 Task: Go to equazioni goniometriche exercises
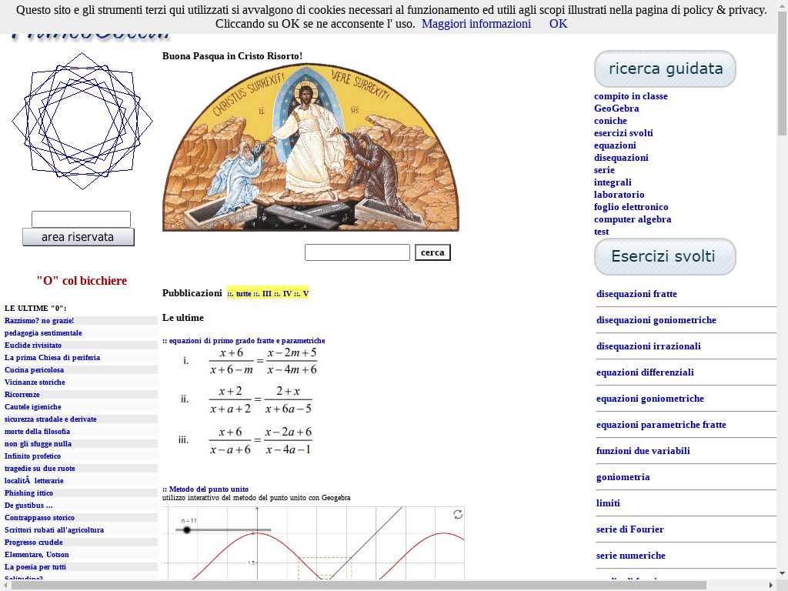(x=649, y=399)
